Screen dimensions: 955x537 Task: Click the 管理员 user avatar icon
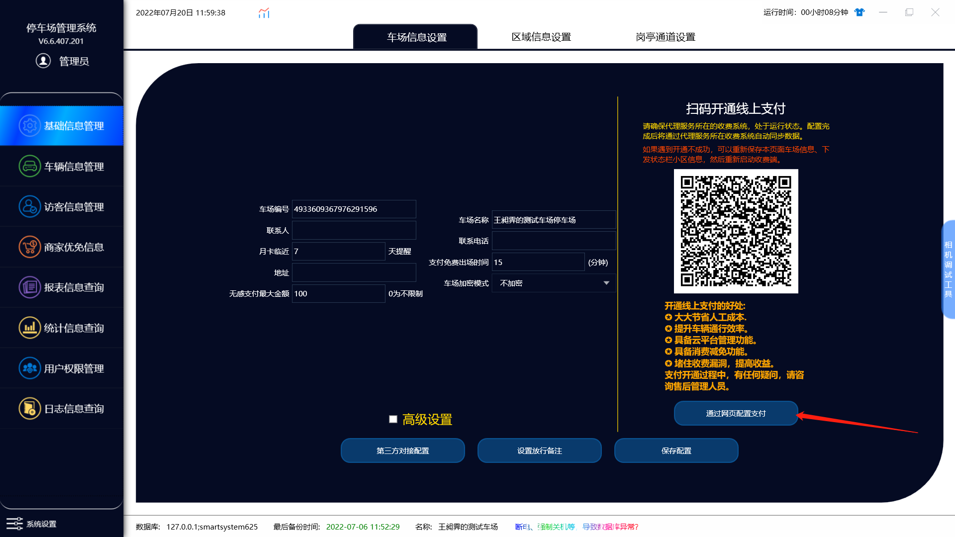point(43,61)
